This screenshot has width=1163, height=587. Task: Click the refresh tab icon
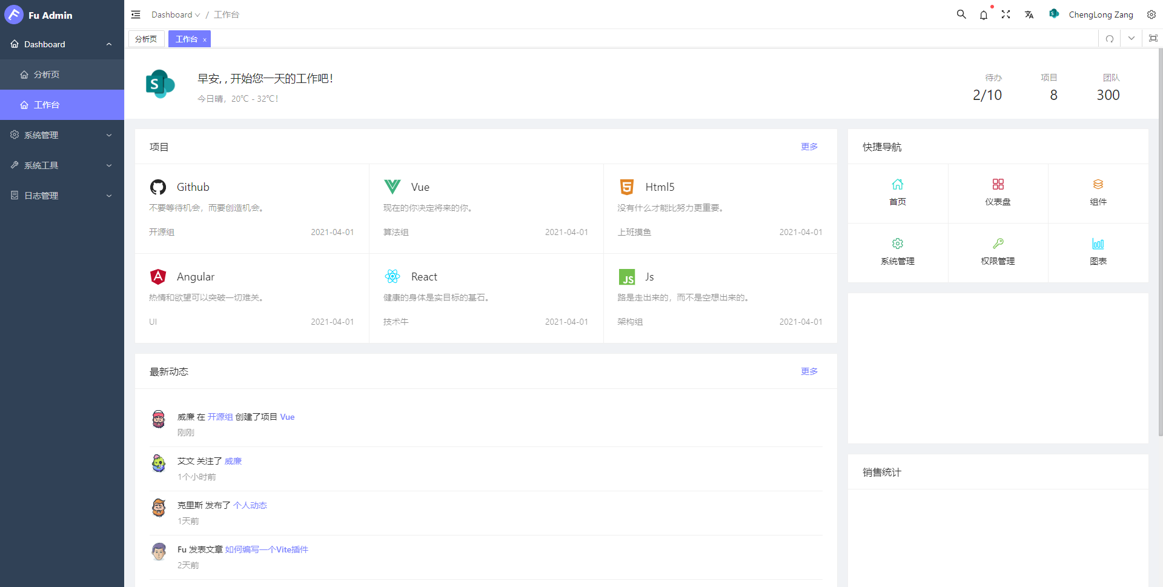(1110, 39)
